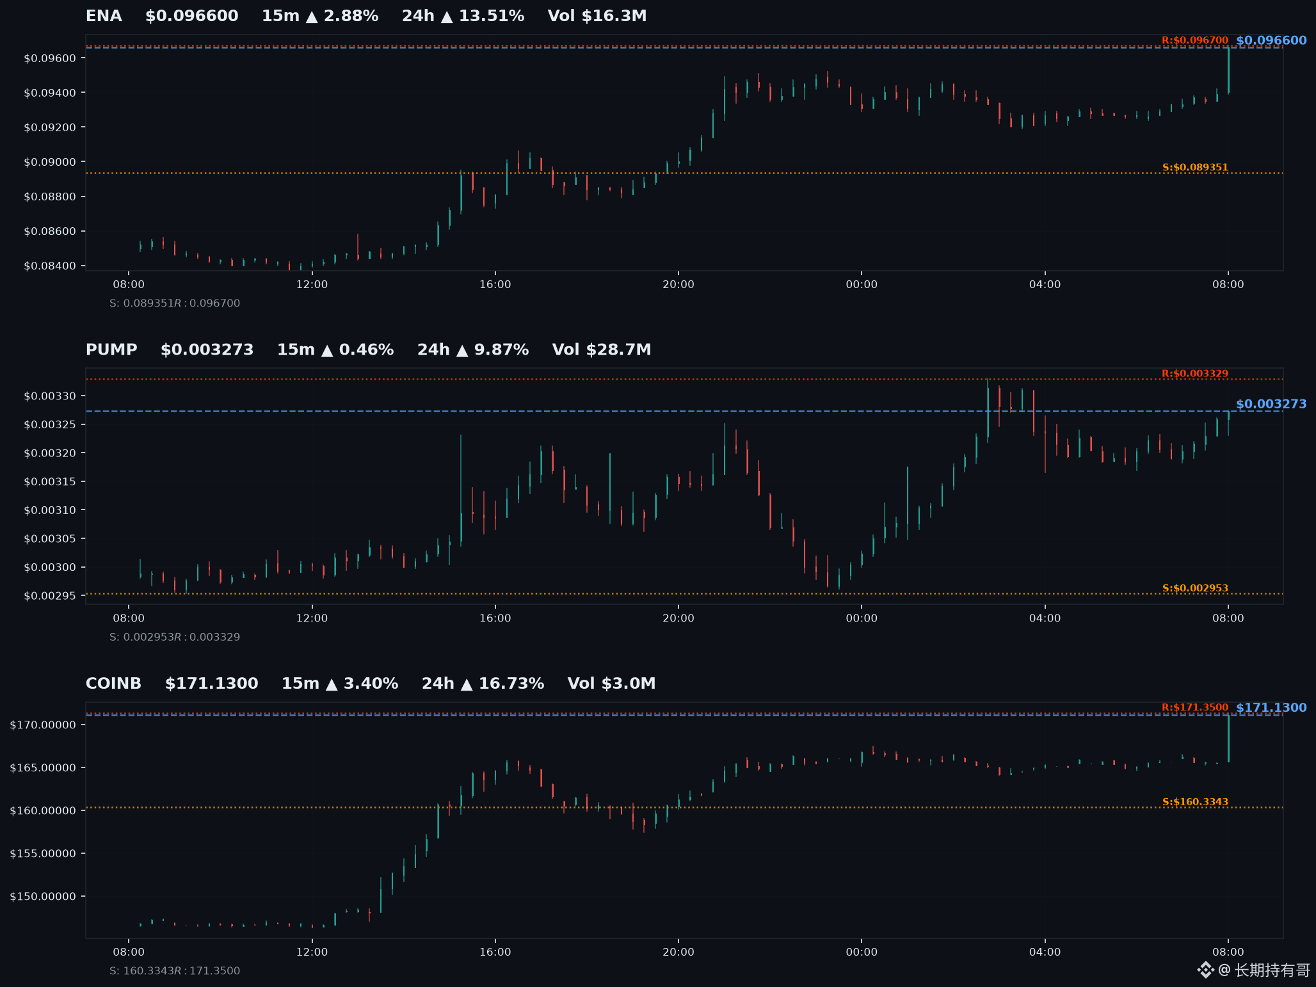Click the ENA ticker title

click(104, 16)
